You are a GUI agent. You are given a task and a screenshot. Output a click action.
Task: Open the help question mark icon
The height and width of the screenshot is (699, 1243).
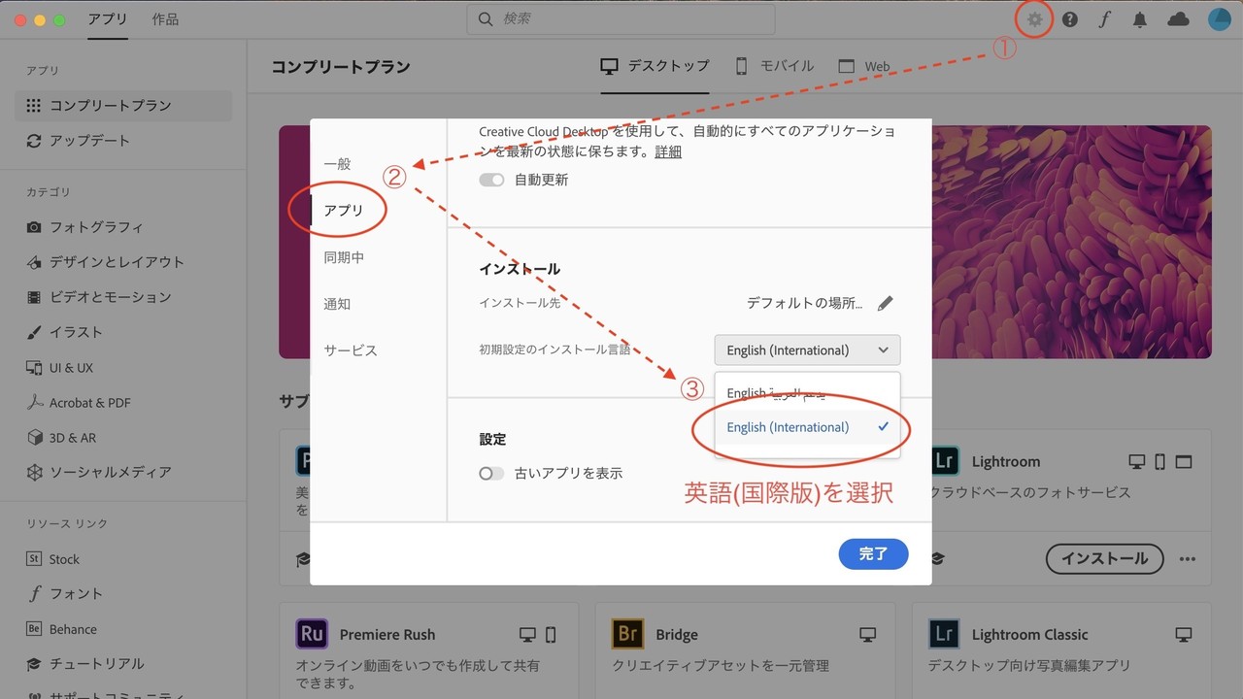tap(1069, 19)
